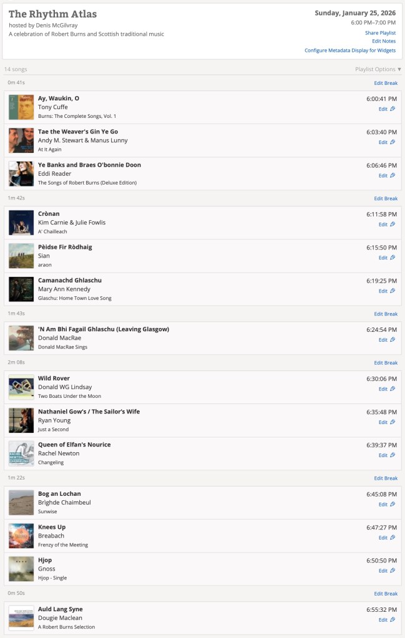Open the Playlist Options dropdown
This screenshot has height=638, width=405.
[378, 69]
